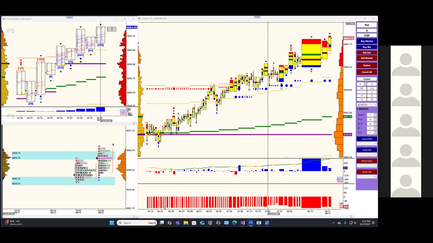Select CLR quantity preset

pos(372,88)
